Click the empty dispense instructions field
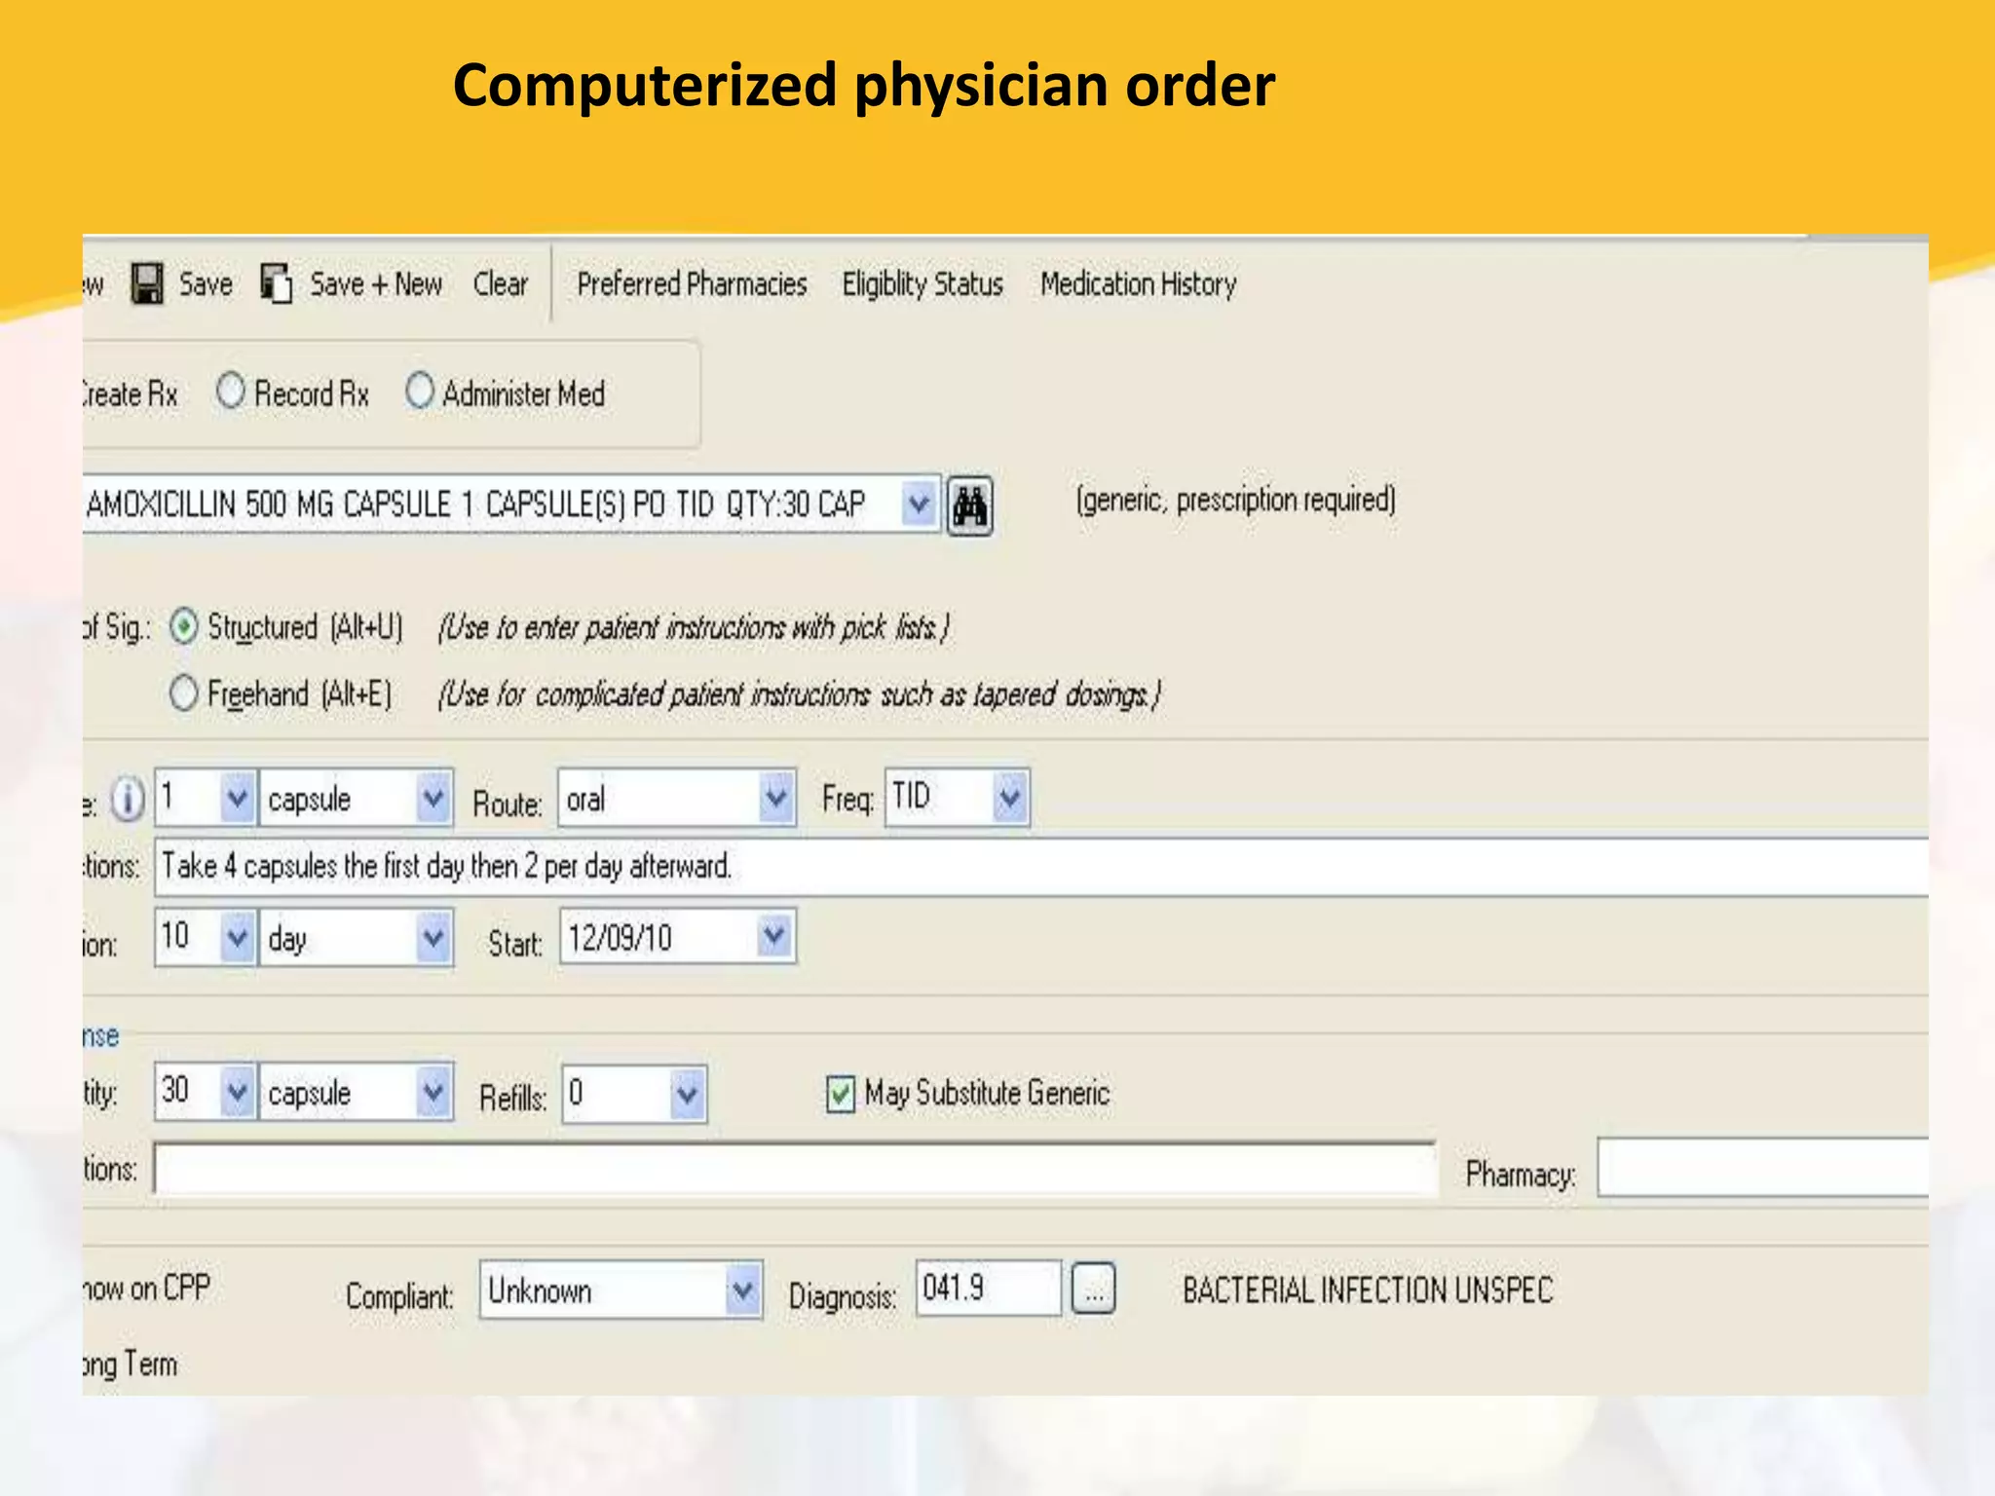 (795, 1169)
